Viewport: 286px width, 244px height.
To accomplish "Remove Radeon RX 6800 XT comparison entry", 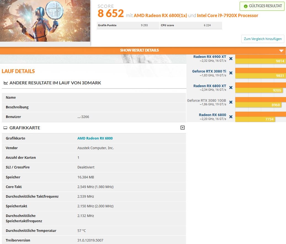I will (231, 87).
